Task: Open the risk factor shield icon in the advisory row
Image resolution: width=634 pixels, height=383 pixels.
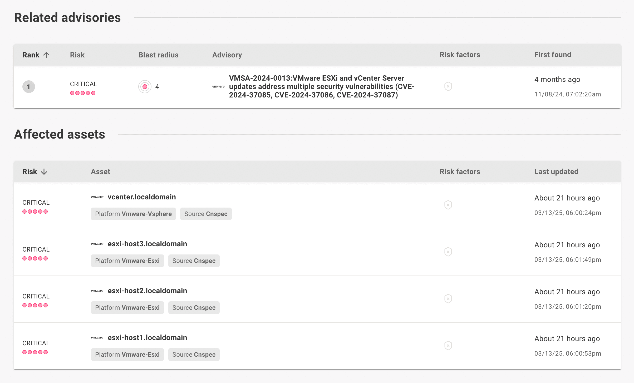Action: click(448, 86)
